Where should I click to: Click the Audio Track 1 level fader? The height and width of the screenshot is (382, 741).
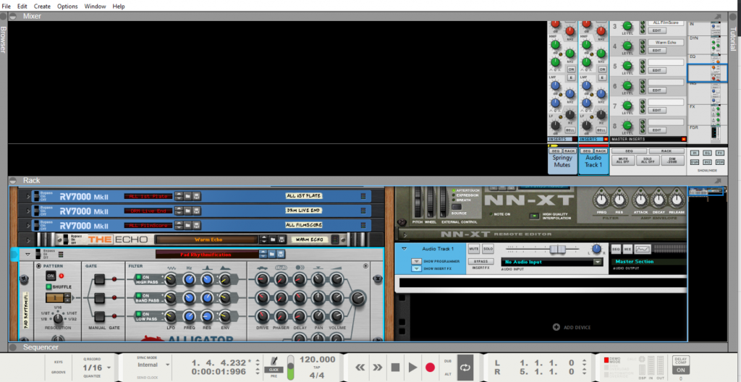557,249
